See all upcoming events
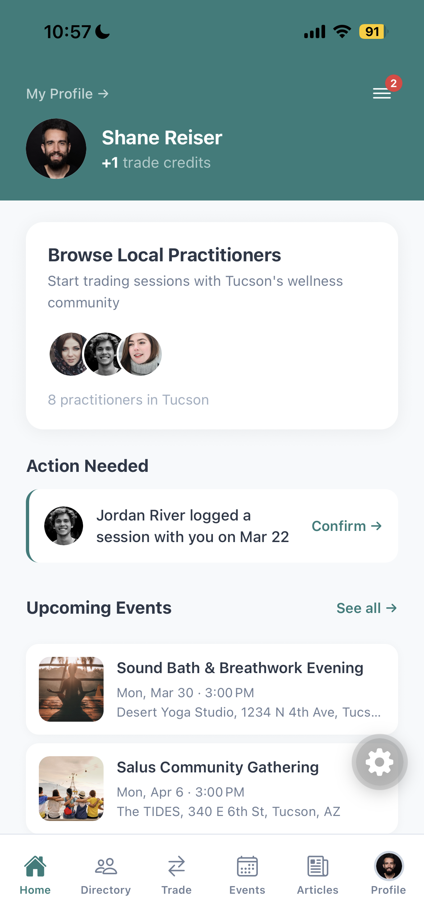Viewport: 424px width, 920px height. [x=366, y=608]
